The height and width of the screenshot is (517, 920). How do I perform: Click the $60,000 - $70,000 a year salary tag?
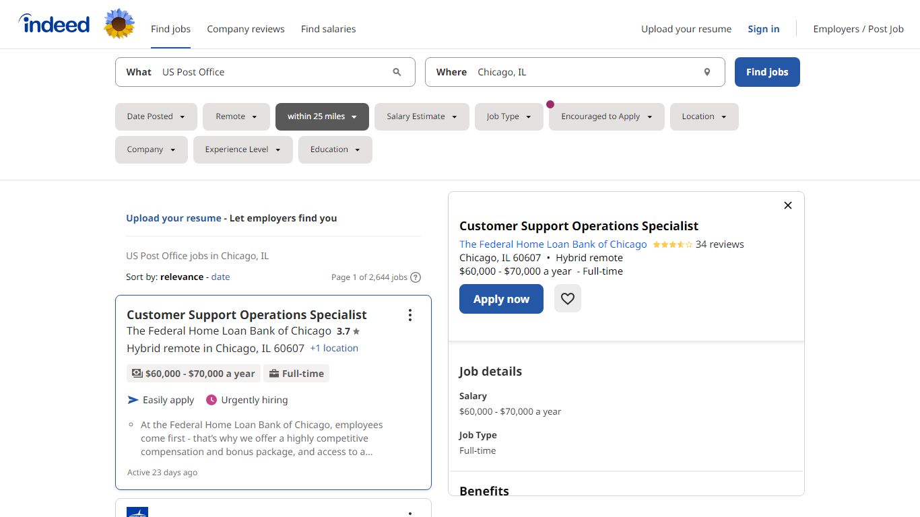(193, 374)
